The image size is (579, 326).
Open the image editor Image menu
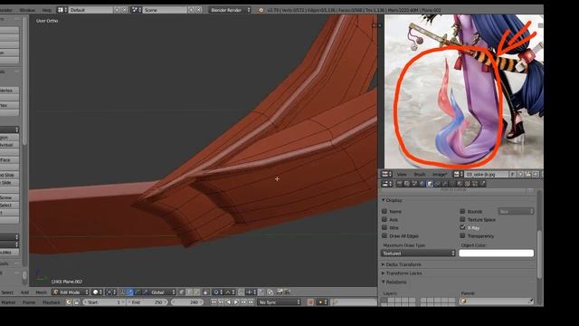pos(439,174)
